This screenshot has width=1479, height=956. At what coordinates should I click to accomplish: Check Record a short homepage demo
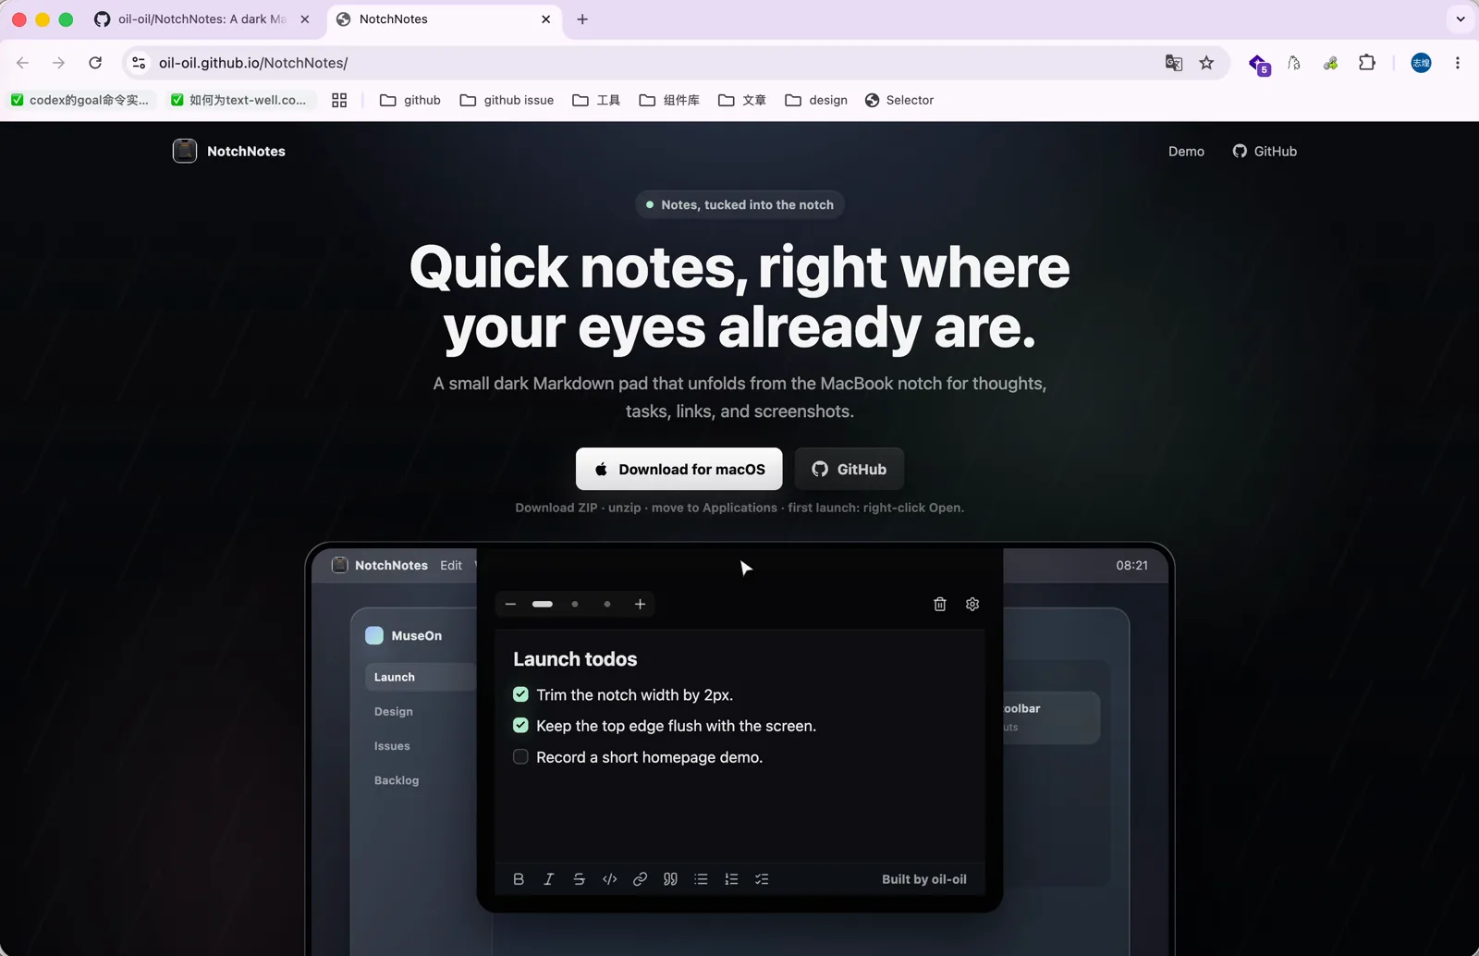pos(520,756)
